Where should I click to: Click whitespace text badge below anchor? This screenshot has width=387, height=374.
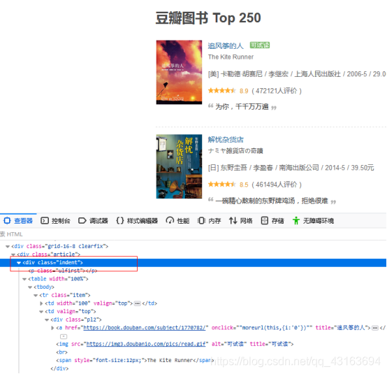click(x=64, y=336)
